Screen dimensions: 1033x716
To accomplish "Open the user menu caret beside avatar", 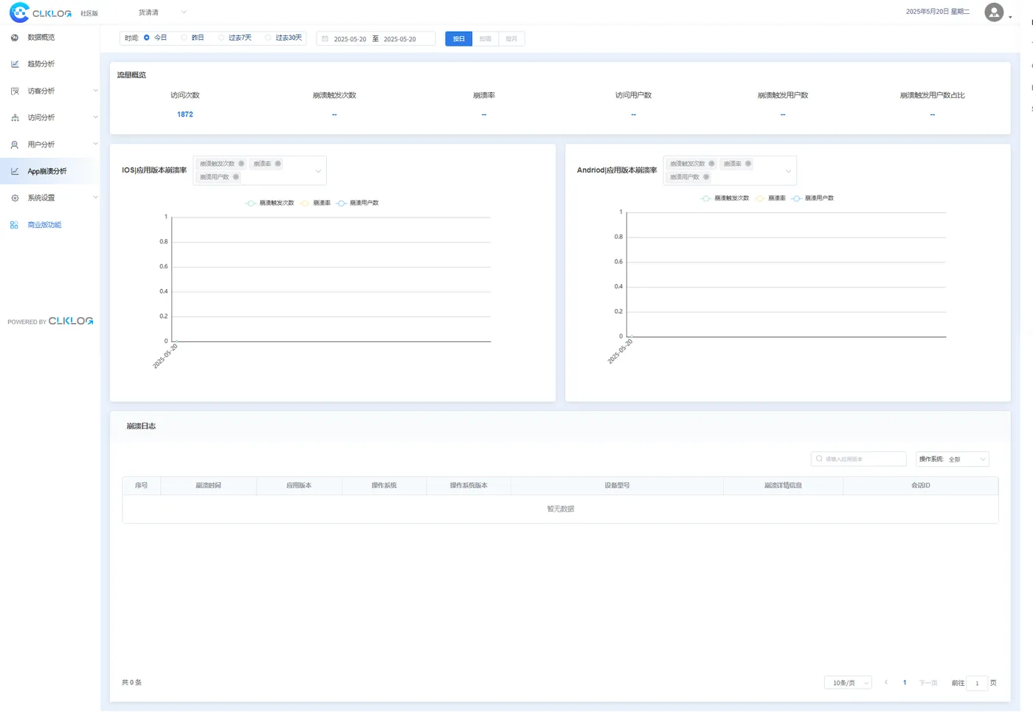I will coord(1010,16).
